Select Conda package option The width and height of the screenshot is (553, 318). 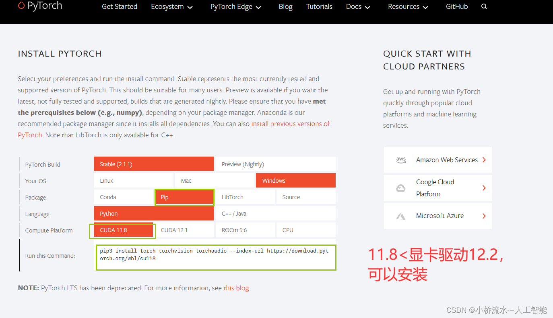click(124, 197)
